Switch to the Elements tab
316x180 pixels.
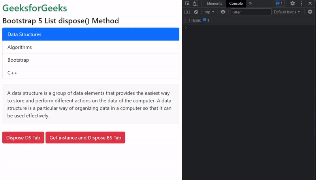click(214, 4)
